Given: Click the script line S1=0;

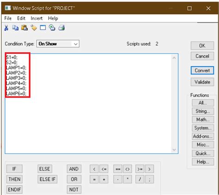Looking at the screenshot, I should tap(12, 57).
